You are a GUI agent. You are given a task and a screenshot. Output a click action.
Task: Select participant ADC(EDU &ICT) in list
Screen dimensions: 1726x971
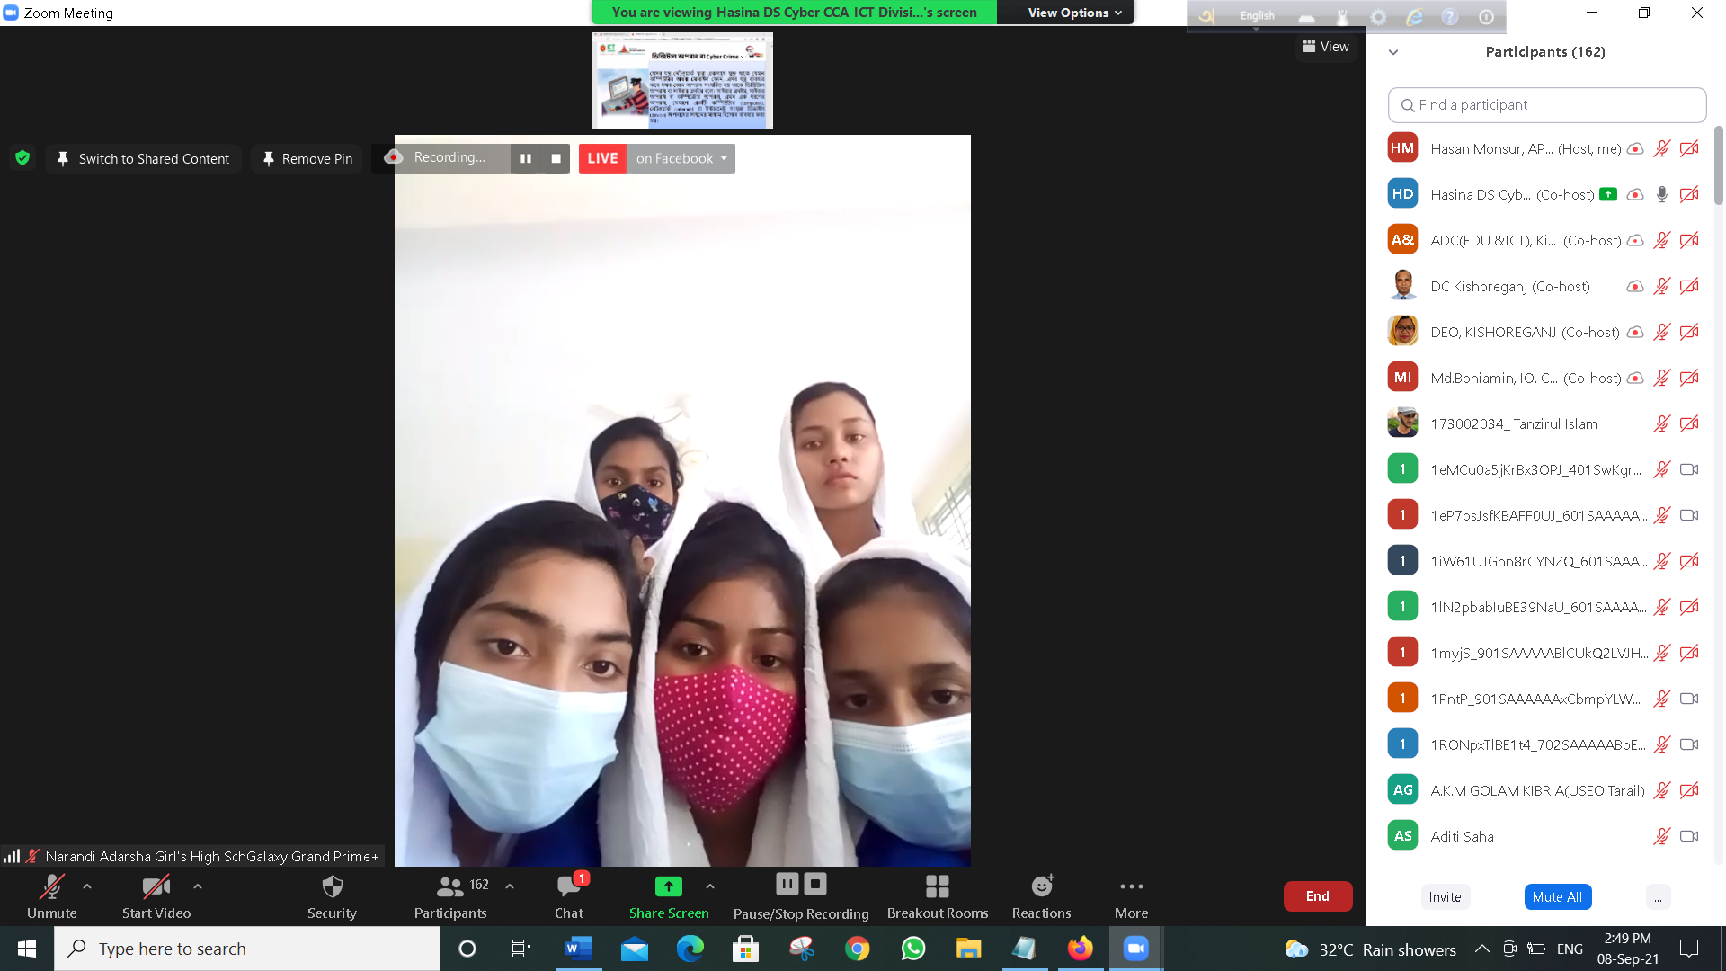tap(1542, 240)
